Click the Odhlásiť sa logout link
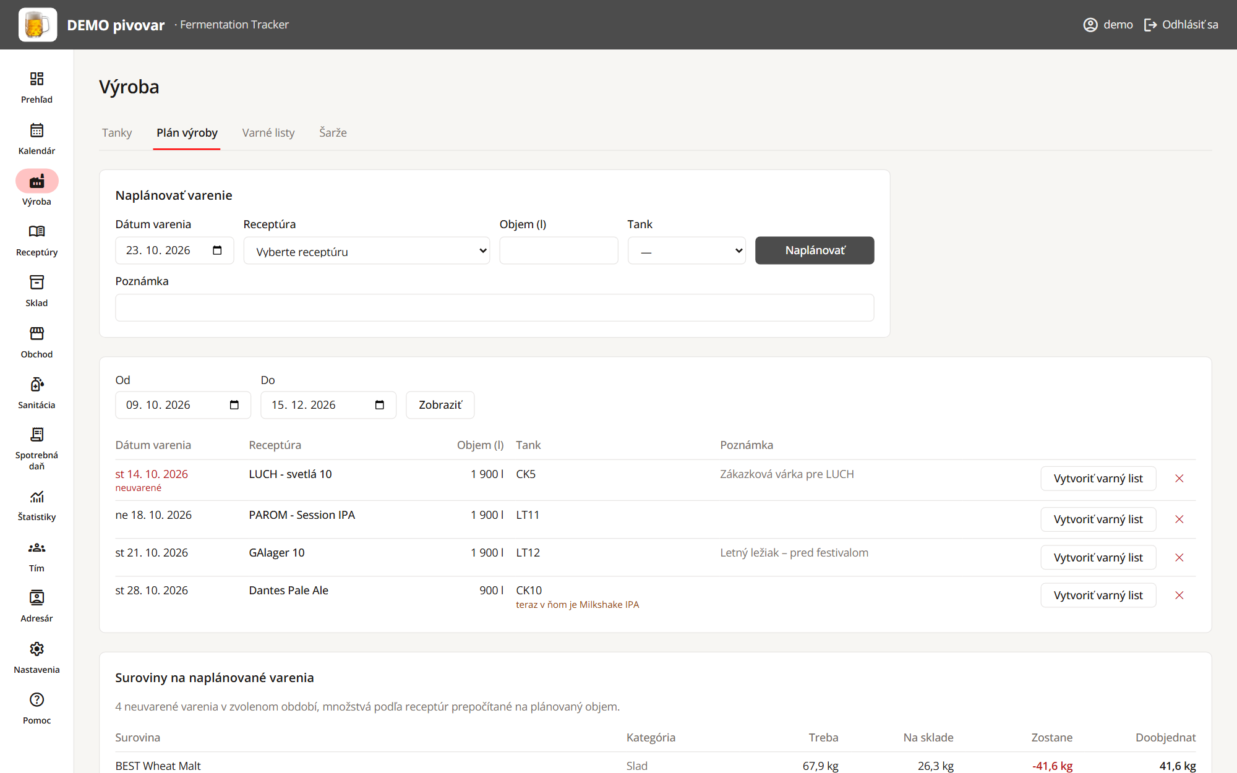This screenshot has width=1237, height=773. tap(1181, 25)
